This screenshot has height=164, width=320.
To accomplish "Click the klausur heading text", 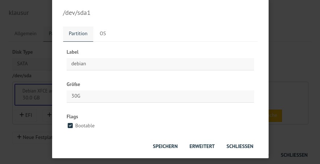I will tap(19, 13).
